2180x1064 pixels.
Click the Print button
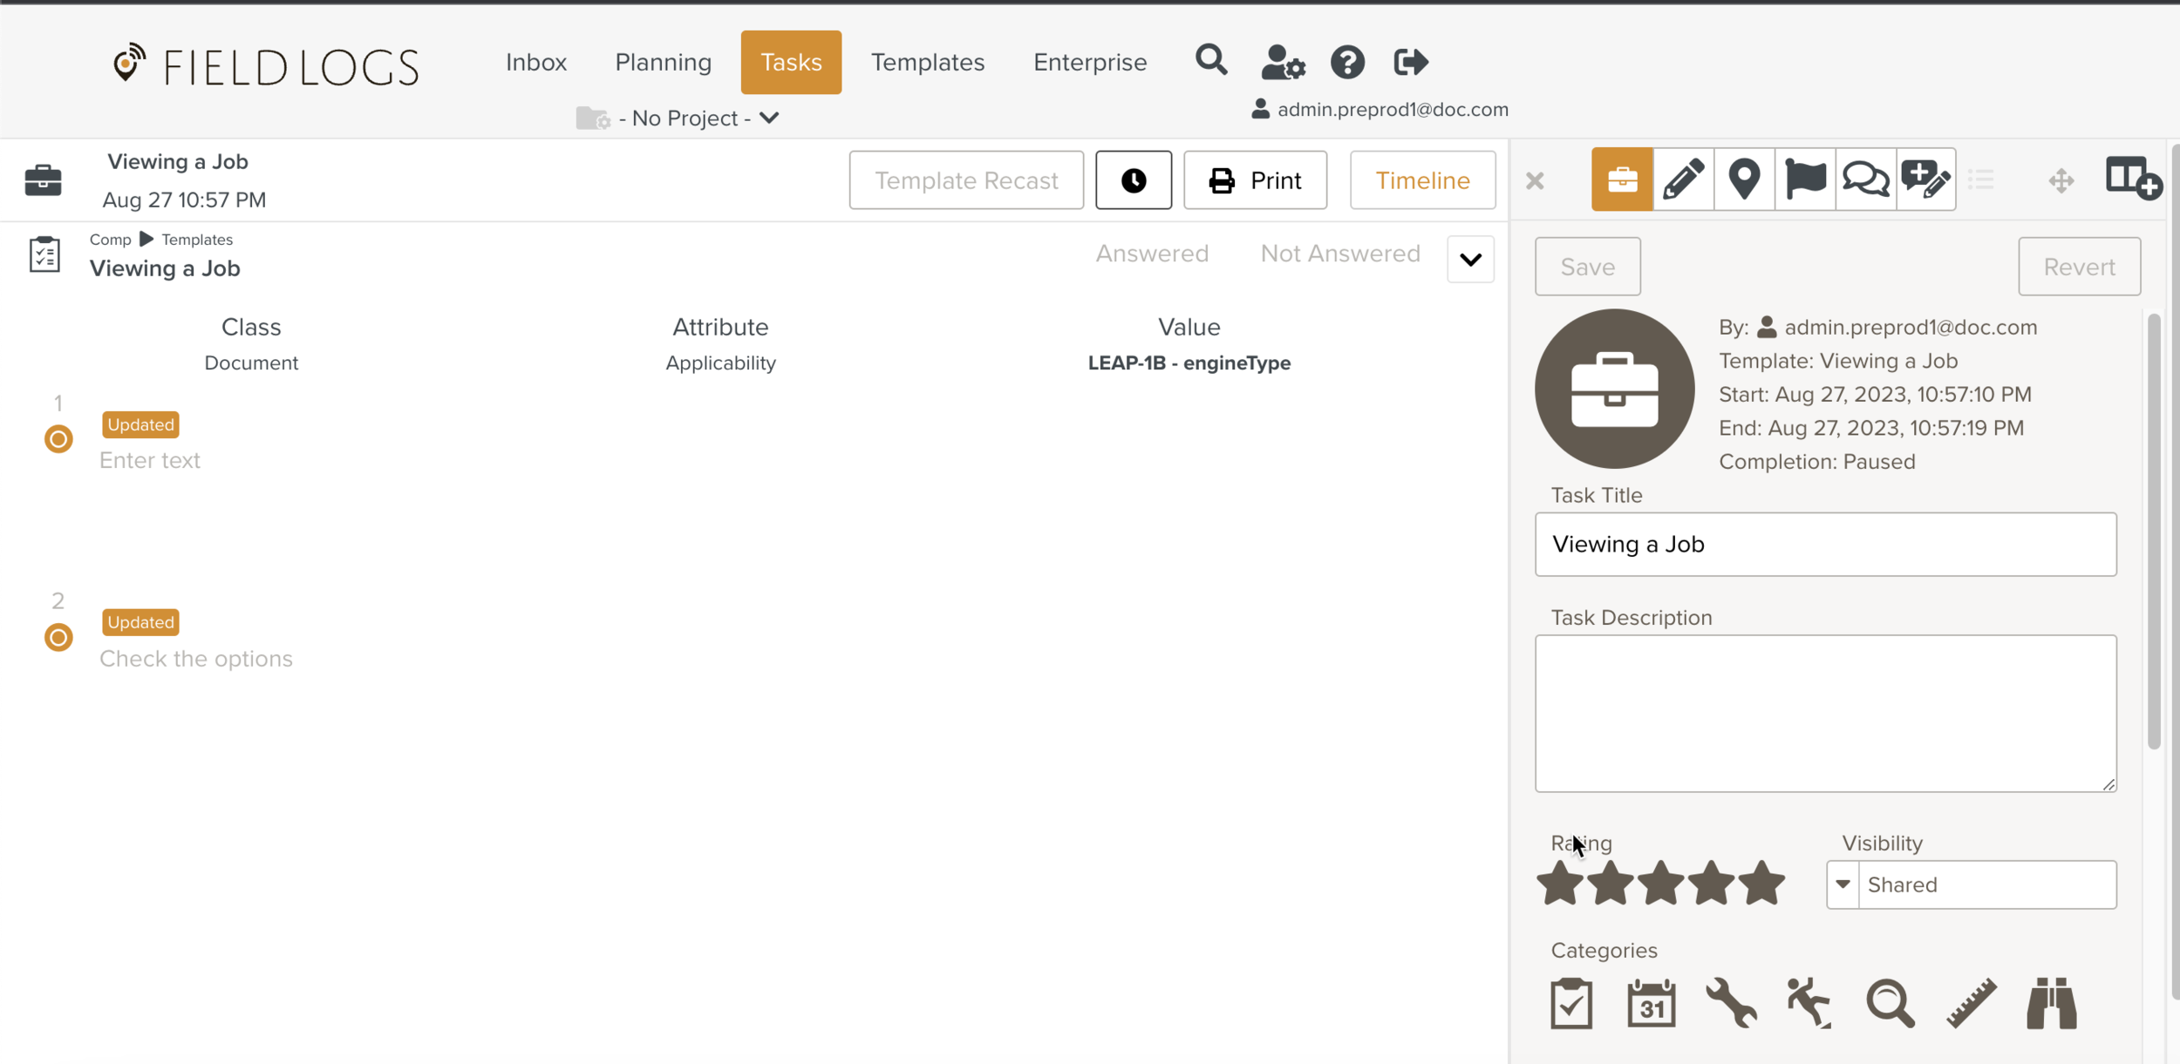click(x=1255, y=180)
